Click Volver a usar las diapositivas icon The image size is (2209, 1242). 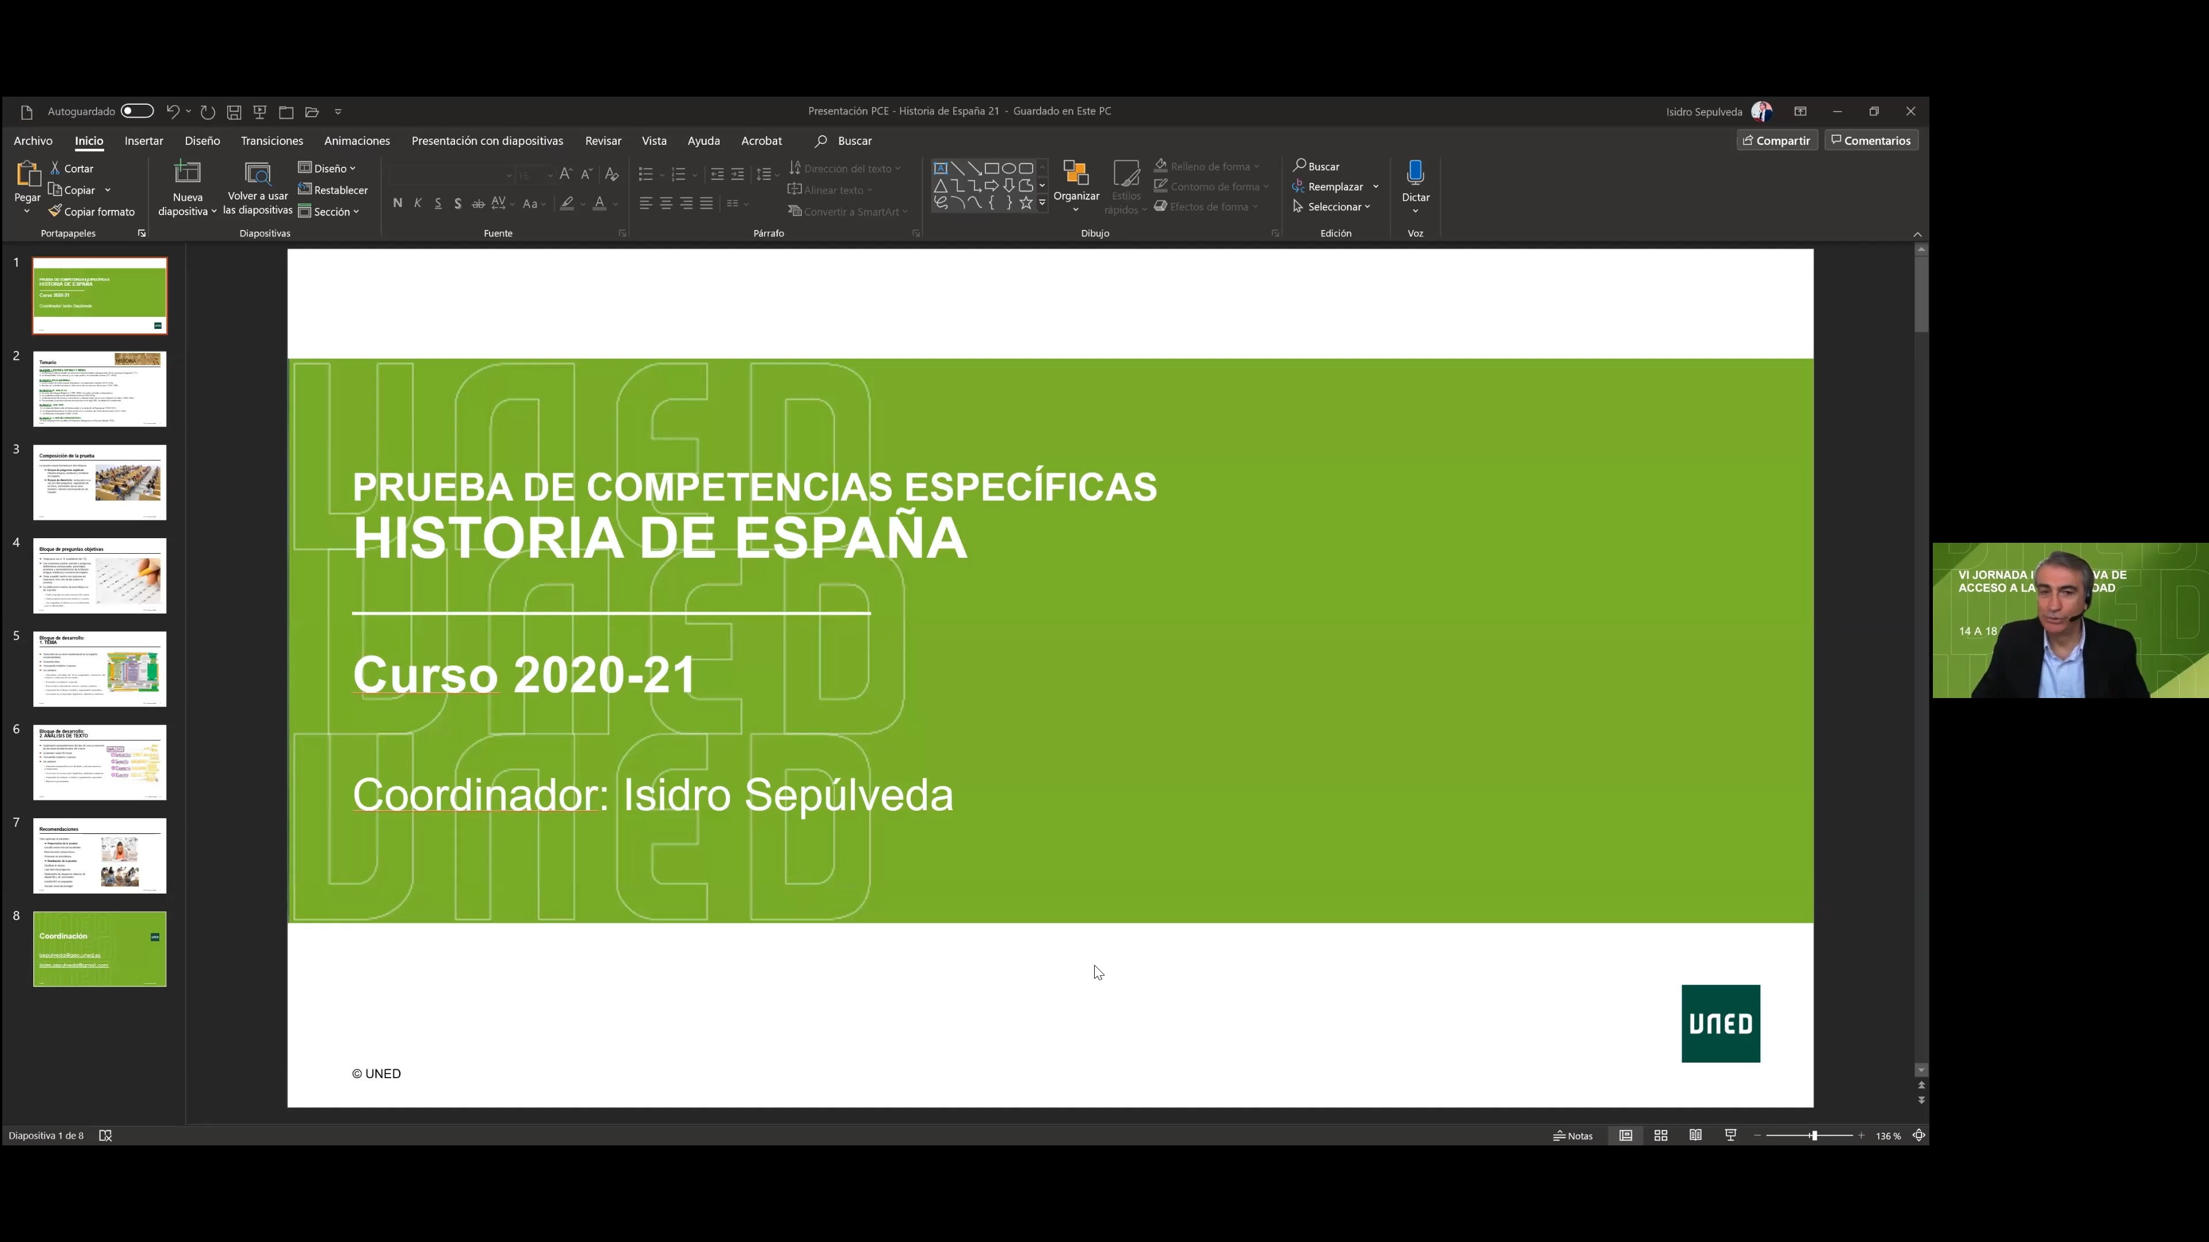point(257,174)
